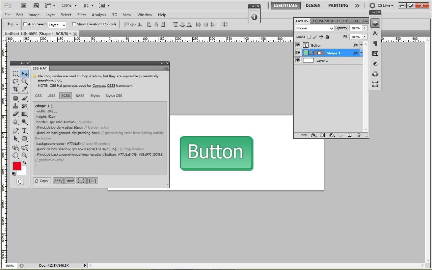Toggle lock position

tap(321, 37)
